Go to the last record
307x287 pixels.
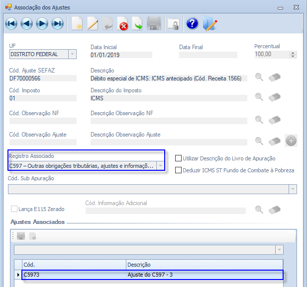pyautogui.click(x=58, y=24)
